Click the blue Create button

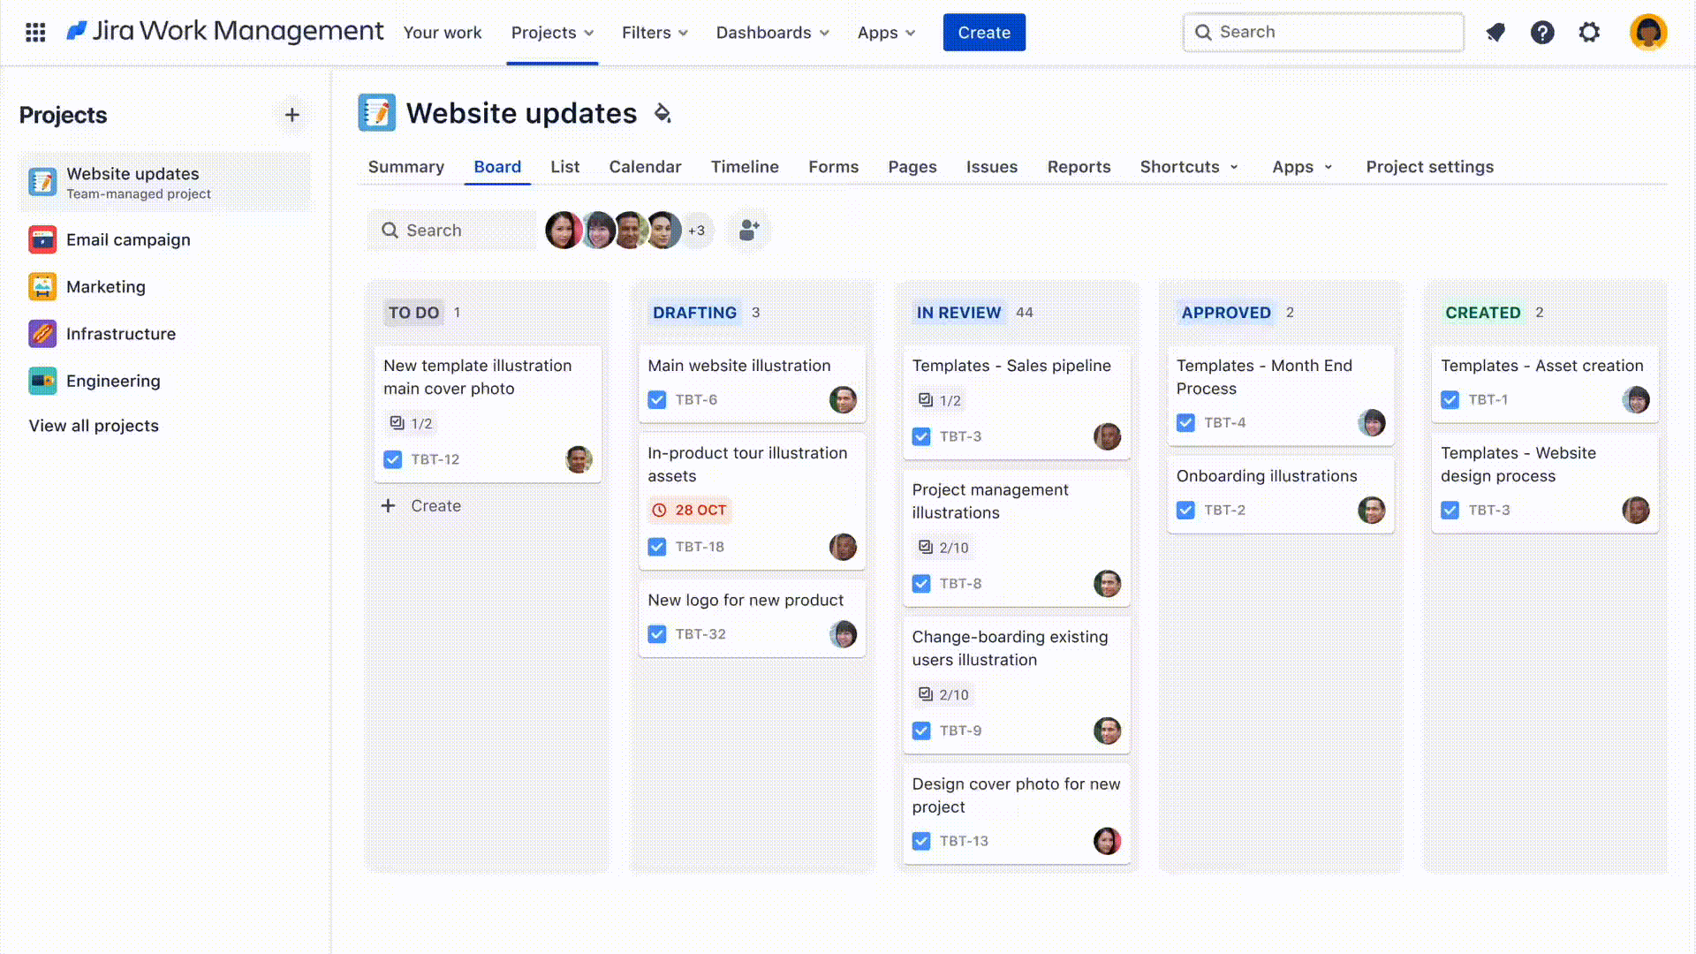click(x=984, y=33)
